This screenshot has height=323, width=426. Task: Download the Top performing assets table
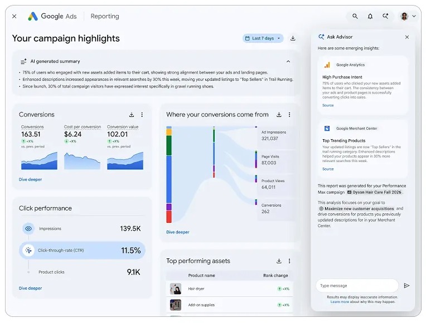(279, 261)
